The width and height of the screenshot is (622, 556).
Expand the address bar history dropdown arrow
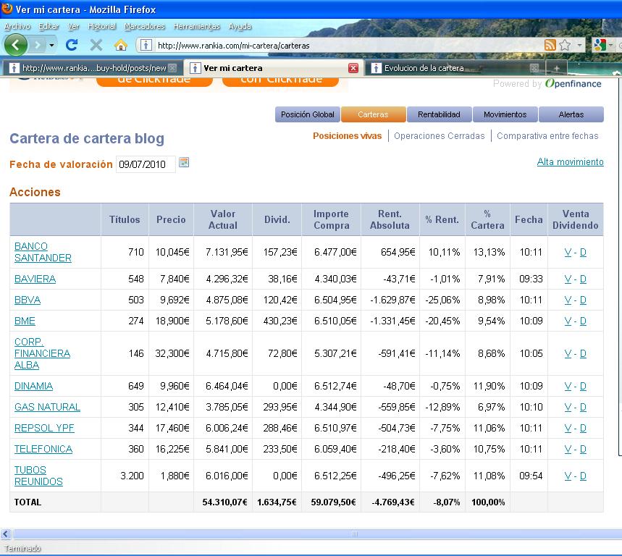click(x=579, y=45)
